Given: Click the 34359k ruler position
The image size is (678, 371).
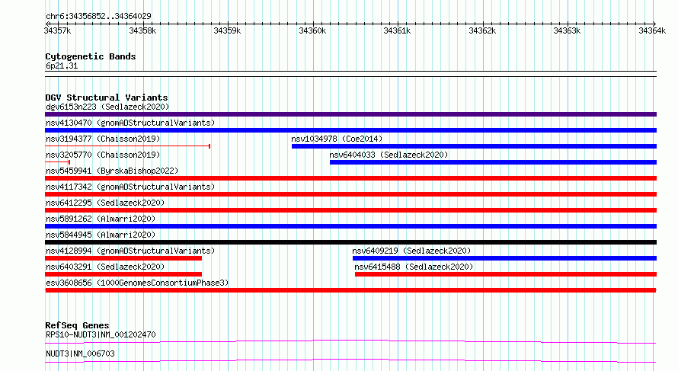Looking at the screenshot, I should [x=228, y=30].
